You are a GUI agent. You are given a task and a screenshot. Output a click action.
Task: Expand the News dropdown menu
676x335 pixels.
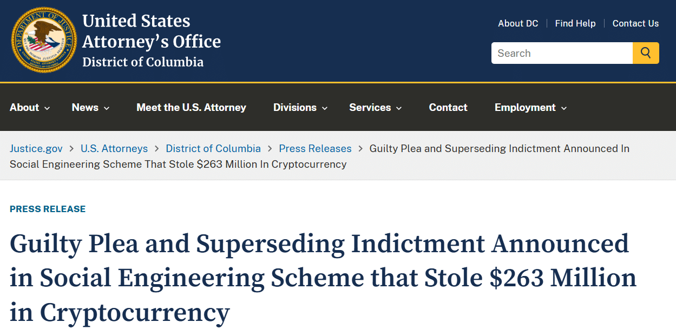90,107
